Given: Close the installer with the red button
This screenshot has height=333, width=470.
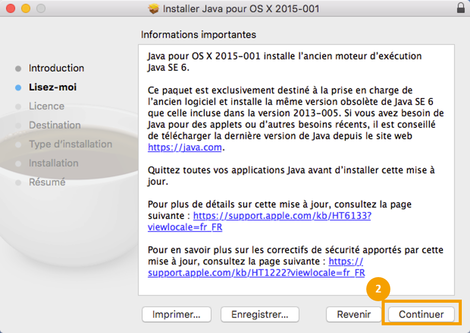Looking at the screenshot, I should [10, 8].
